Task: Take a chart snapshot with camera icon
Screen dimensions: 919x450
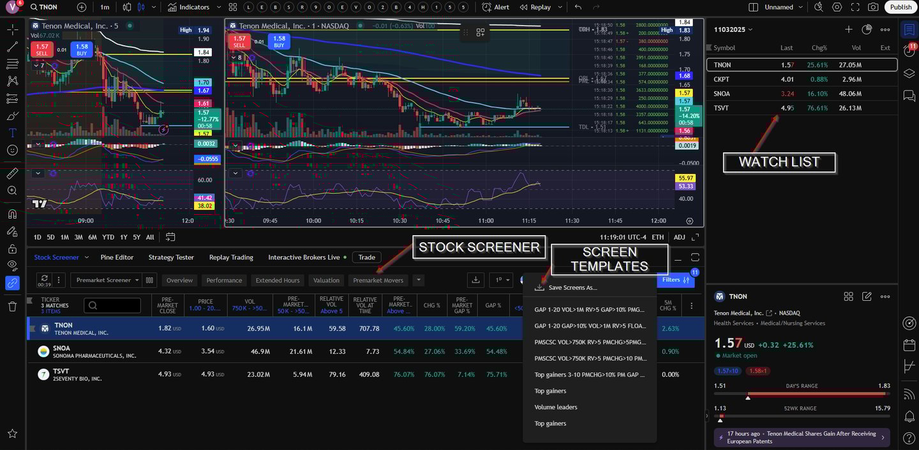Action: point(873,7)
